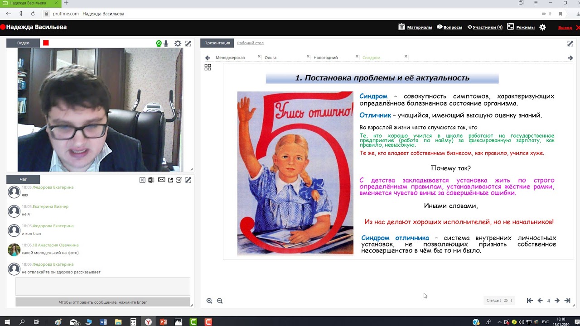The image size is (580, 326).
Task: Click the Выход exit link
Action: tap(565, 28)
